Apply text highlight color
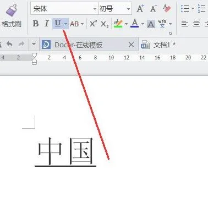 [x=118, y=24]
